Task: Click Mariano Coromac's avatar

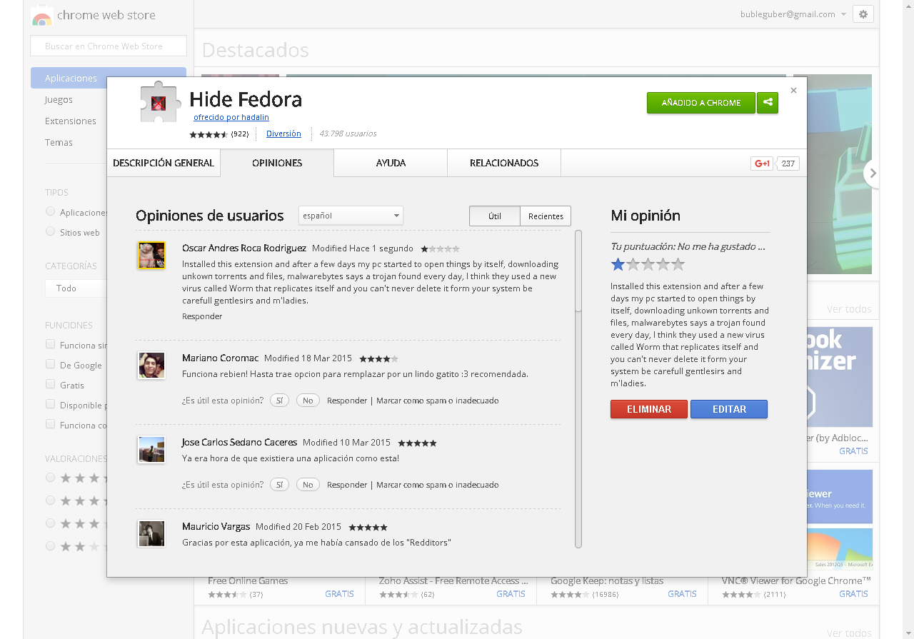Action: [151, 365]
